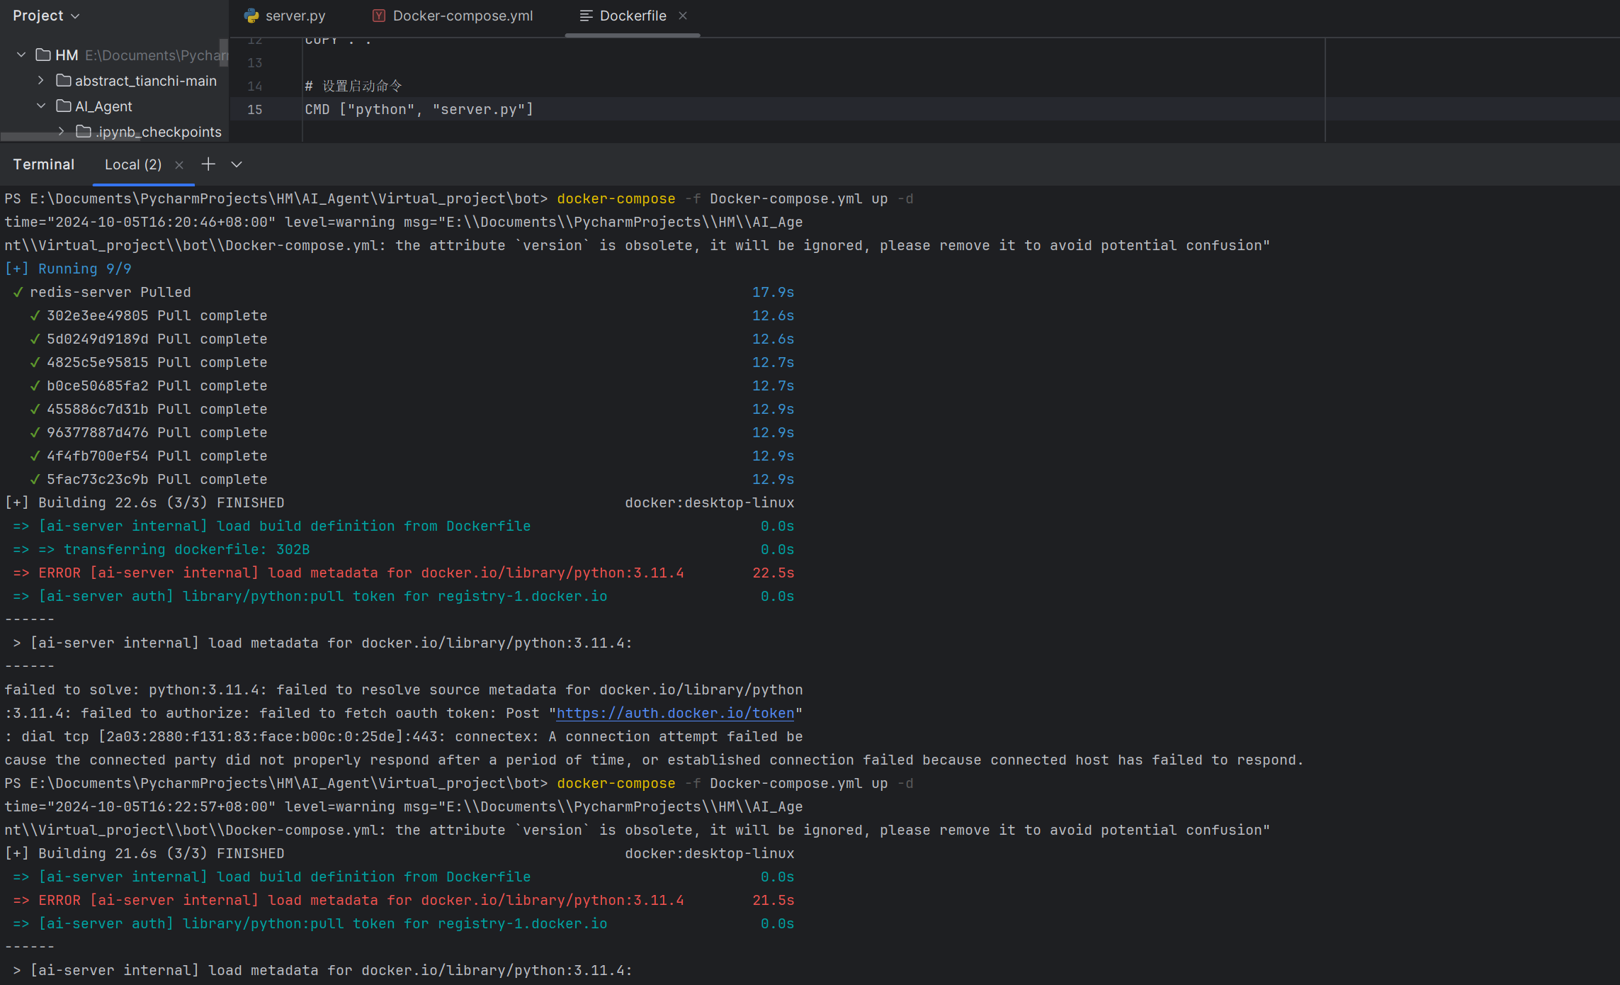Image resolution: width=1620 pixels, height=985 pixels.
Task: Click the file icon on the Dockerfile tab
Action: click(x=586, y=16)
